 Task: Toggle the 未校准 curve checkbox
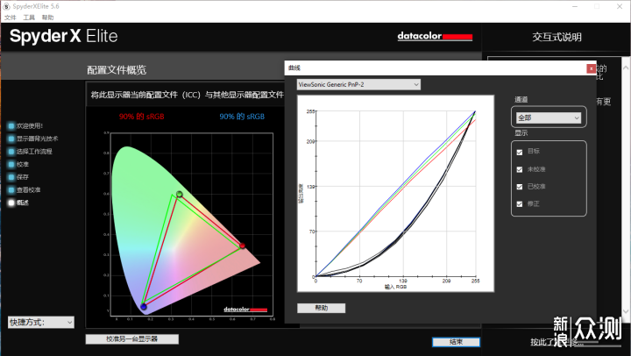(520, 169)
